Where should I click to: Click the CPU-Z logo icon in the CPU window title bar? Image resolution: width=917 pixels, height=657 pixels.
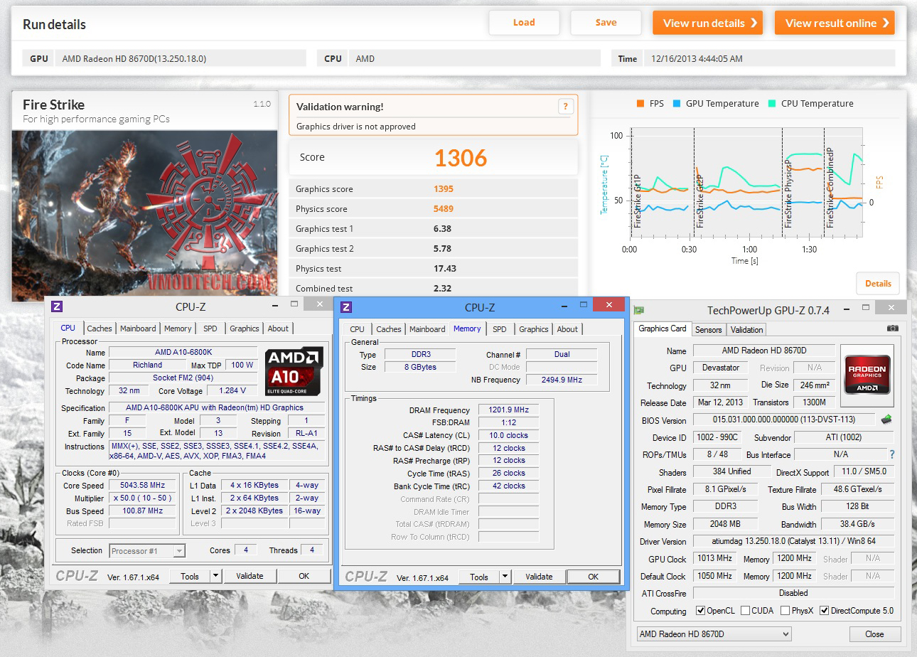tap(58, 306)
